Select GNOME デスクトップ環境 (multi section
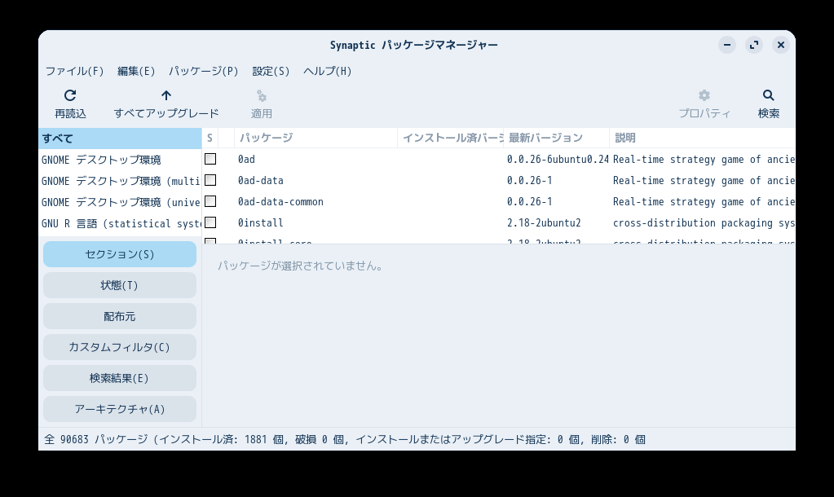 point(120,181)
